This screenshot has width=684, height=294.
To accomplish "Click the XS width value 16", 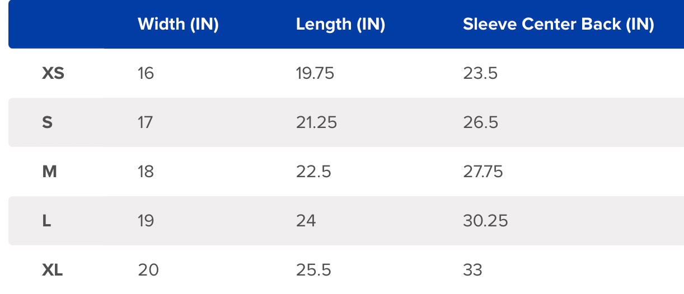I will (x=146, y=73).
